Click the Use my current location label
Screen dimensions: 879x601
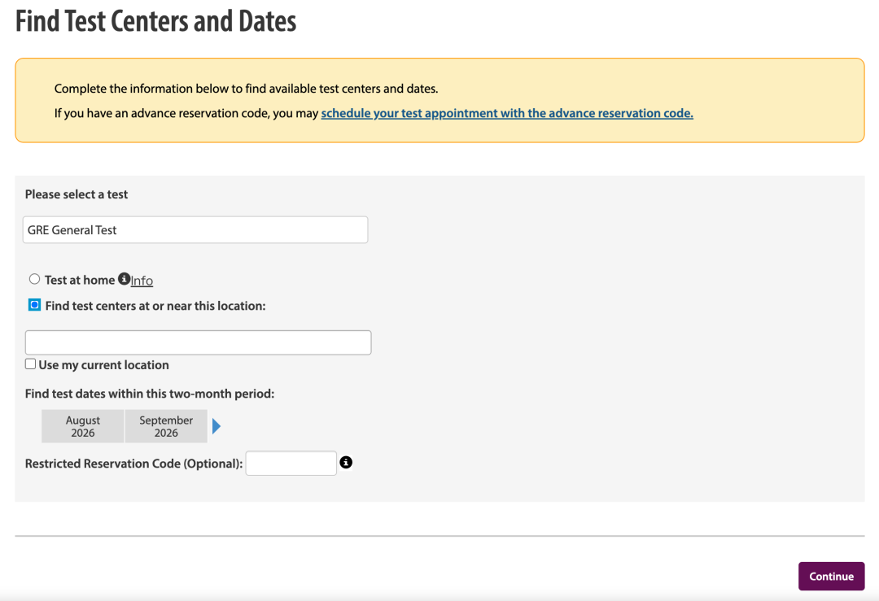103,365
